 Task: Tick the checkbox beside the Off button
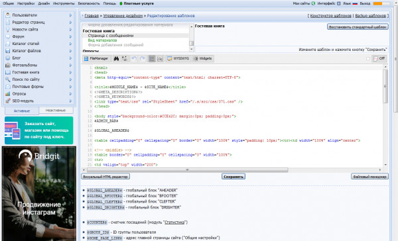tap(368, 58)
